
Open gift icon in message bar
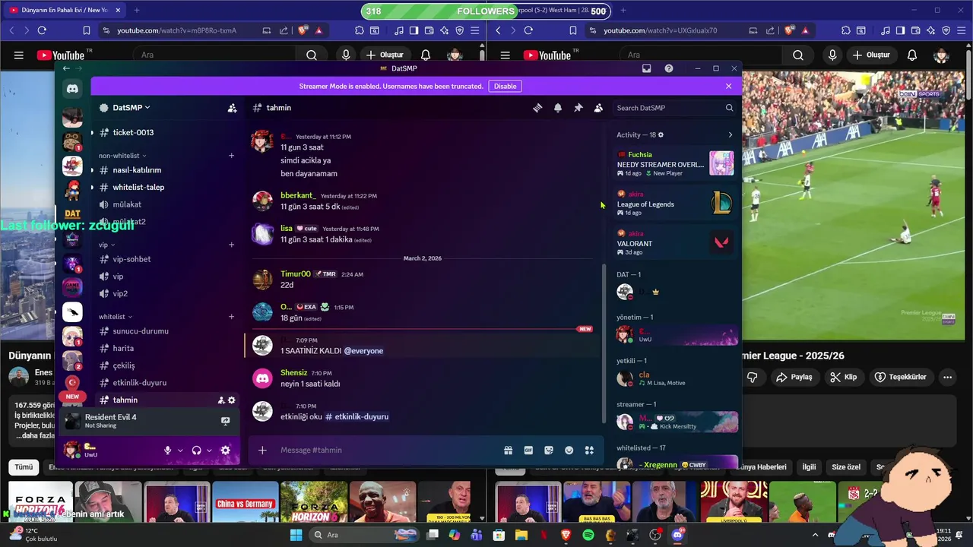click(x=508, y=451)
